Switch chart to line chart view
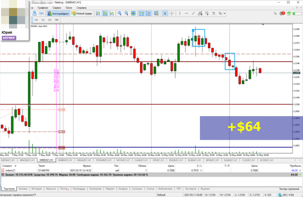Image resolution: width=303 pixels, height=197 pixels. coord(112,13)
